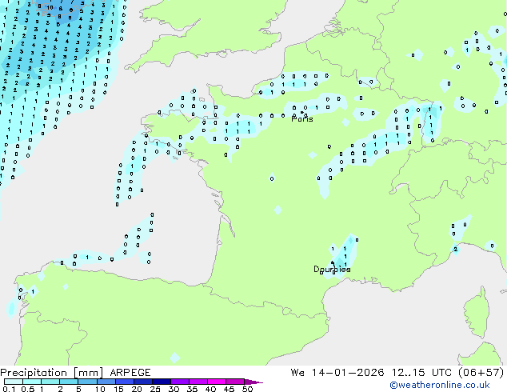Screen dimensions: 507x392
Task: Pick legend swatch between 0.1 and 0.5
Action: pyautogui.click(x=14, y=382)
